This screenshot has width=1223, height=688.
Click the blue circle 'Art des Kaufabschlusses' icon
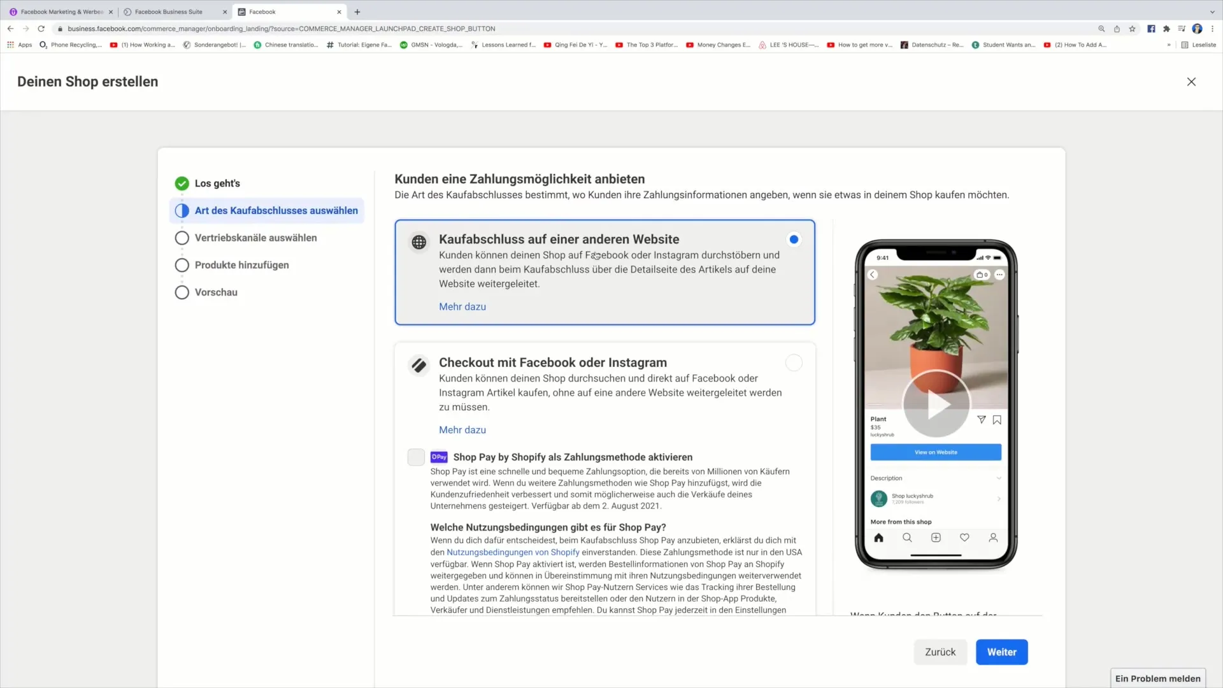click(182, 210)
